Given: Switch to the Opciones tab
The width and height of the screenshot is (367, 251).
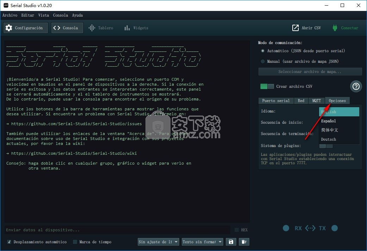Looking at the screenshot, I should coord(337,101).
